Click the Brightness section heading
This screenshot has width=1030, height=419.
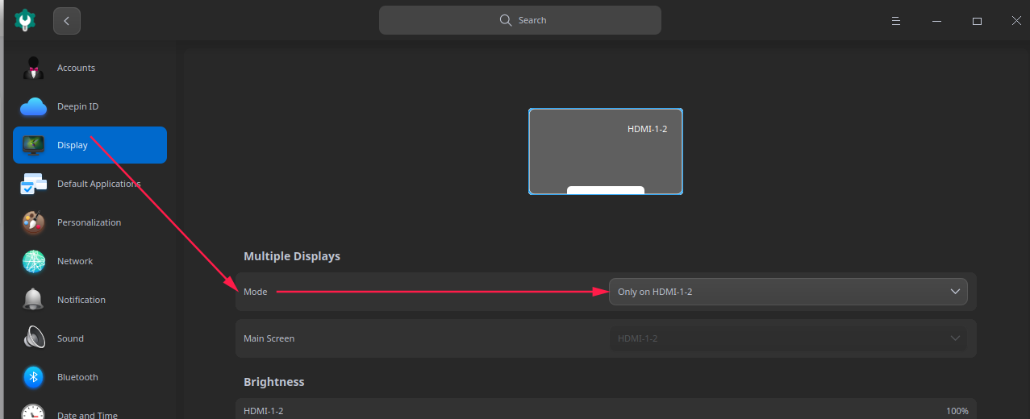274,382
